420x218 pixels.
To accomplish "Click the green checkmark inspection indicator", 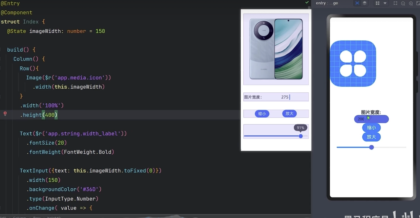I will pyautogui.click(x=307, y=2).
